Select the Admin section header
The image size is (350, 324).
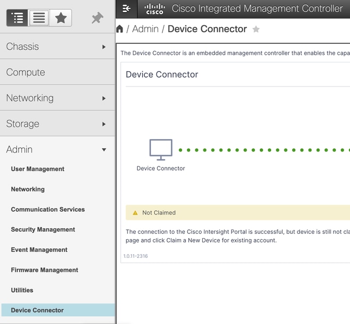click(x=57, y=149)
